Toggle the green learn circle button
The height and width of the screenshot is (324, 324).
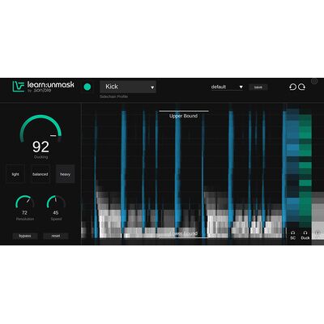87,87
